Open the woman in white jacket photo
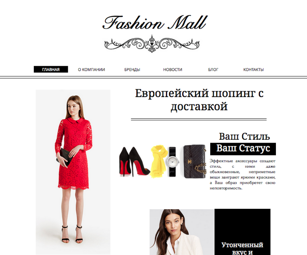This screenshot has width=307, height=255. pyautogui.click(x=182, y=232)
